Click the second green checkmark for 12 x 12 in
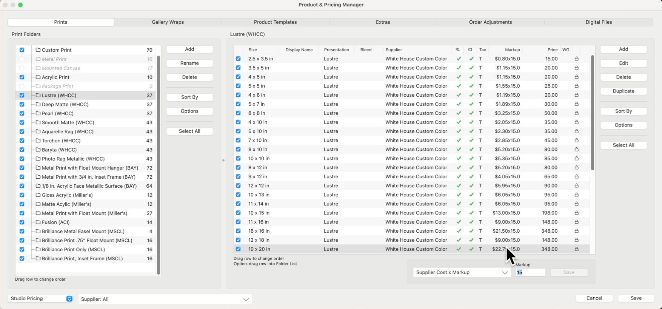This screenshot has width=662, height=309. [x=471, y=186]
